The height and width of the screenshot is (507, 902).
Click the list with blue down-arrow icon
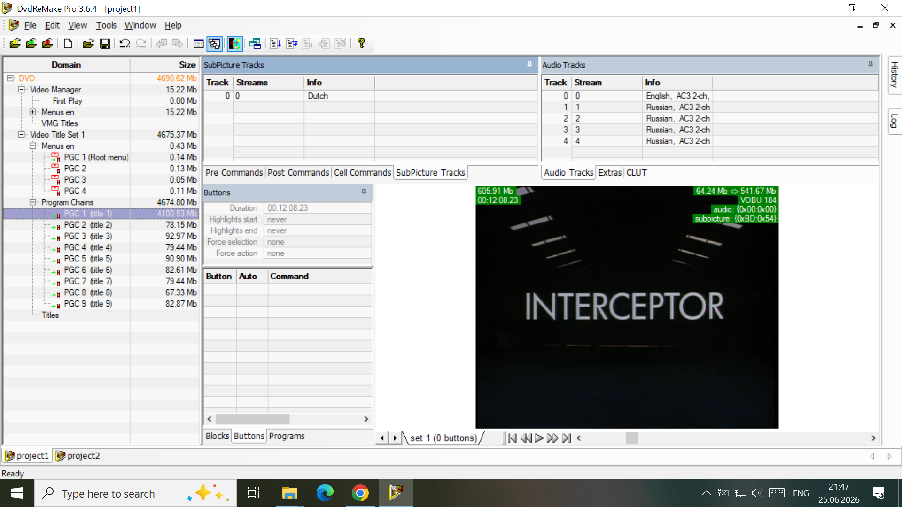pyautogui.click(x=276, y=44)
